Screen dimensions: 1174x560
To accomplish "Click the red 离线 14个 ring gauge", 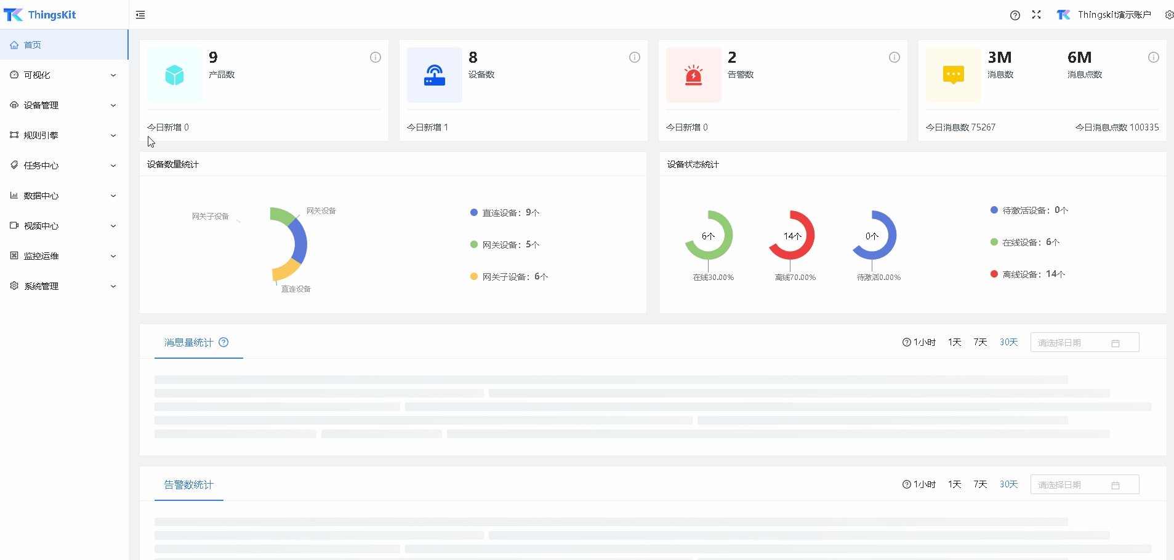I will [x=792, y=235].
